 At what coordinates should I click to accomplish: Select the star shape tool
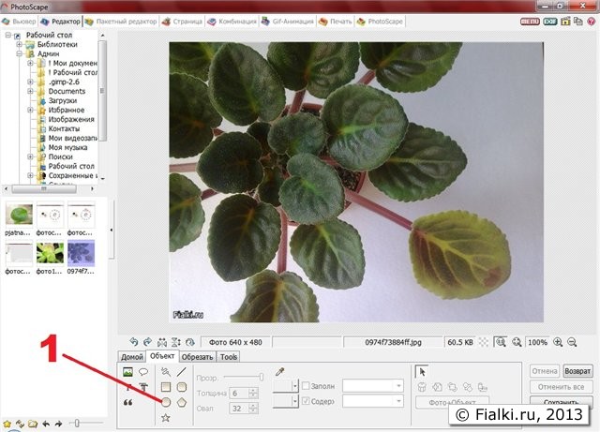[x=166, y=417]
